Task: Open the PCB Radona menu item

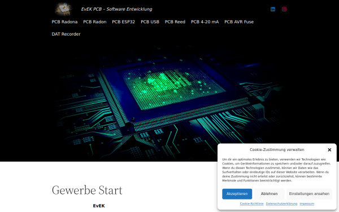Action: [64, 22]
